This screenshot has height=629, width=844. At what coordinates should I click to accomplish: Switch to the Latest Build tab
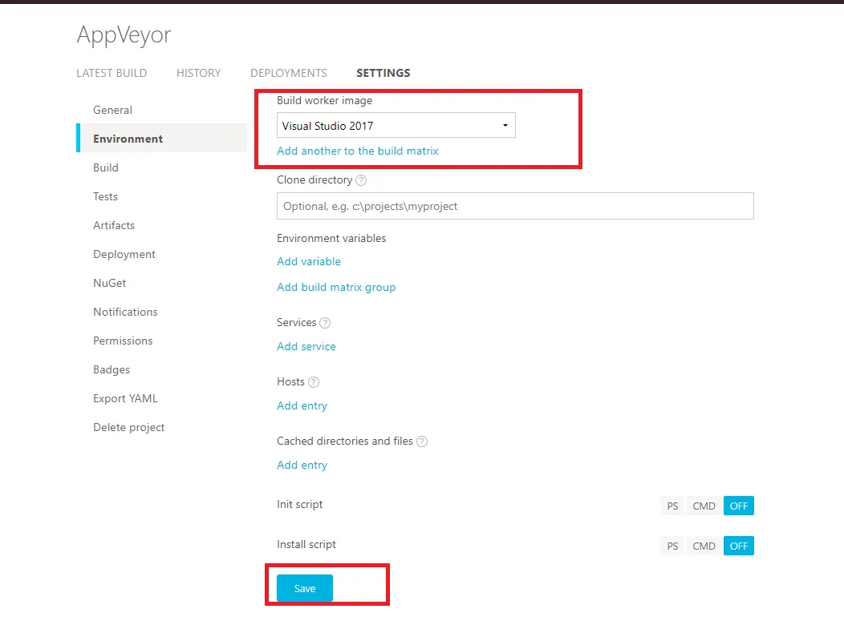point(112,73)
